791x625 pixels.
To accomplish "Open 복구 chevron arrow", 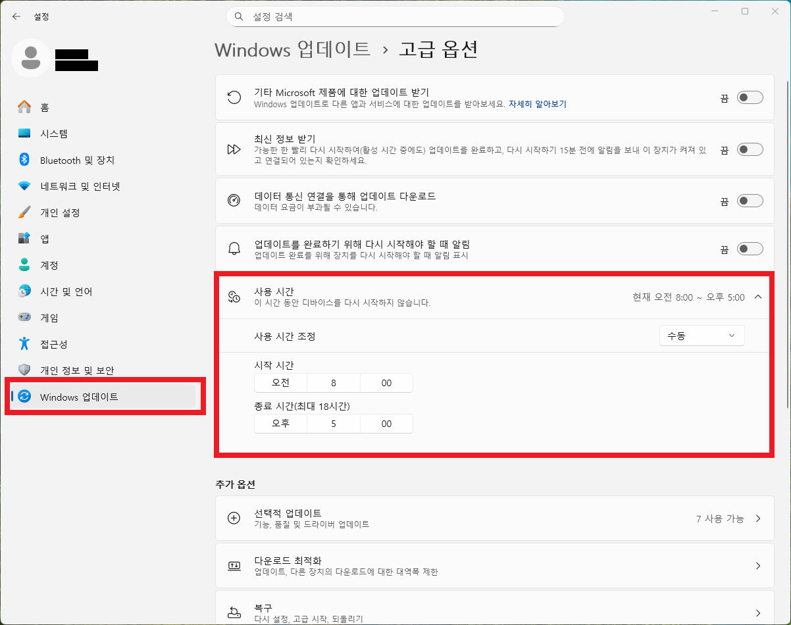I will [x=758, y=612].
